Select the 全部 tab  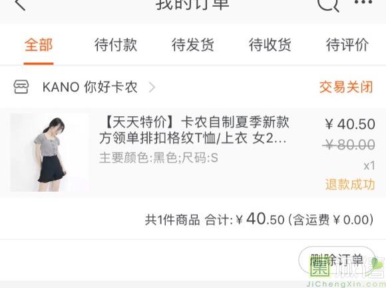click(x=39, y=45)
